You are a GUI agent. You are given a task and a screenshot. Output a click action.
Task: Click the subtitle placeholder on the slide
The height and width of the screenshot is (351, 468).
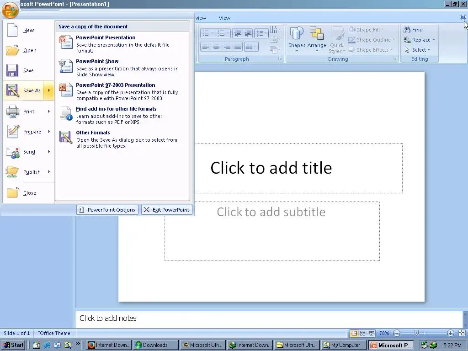coord(272,231)
